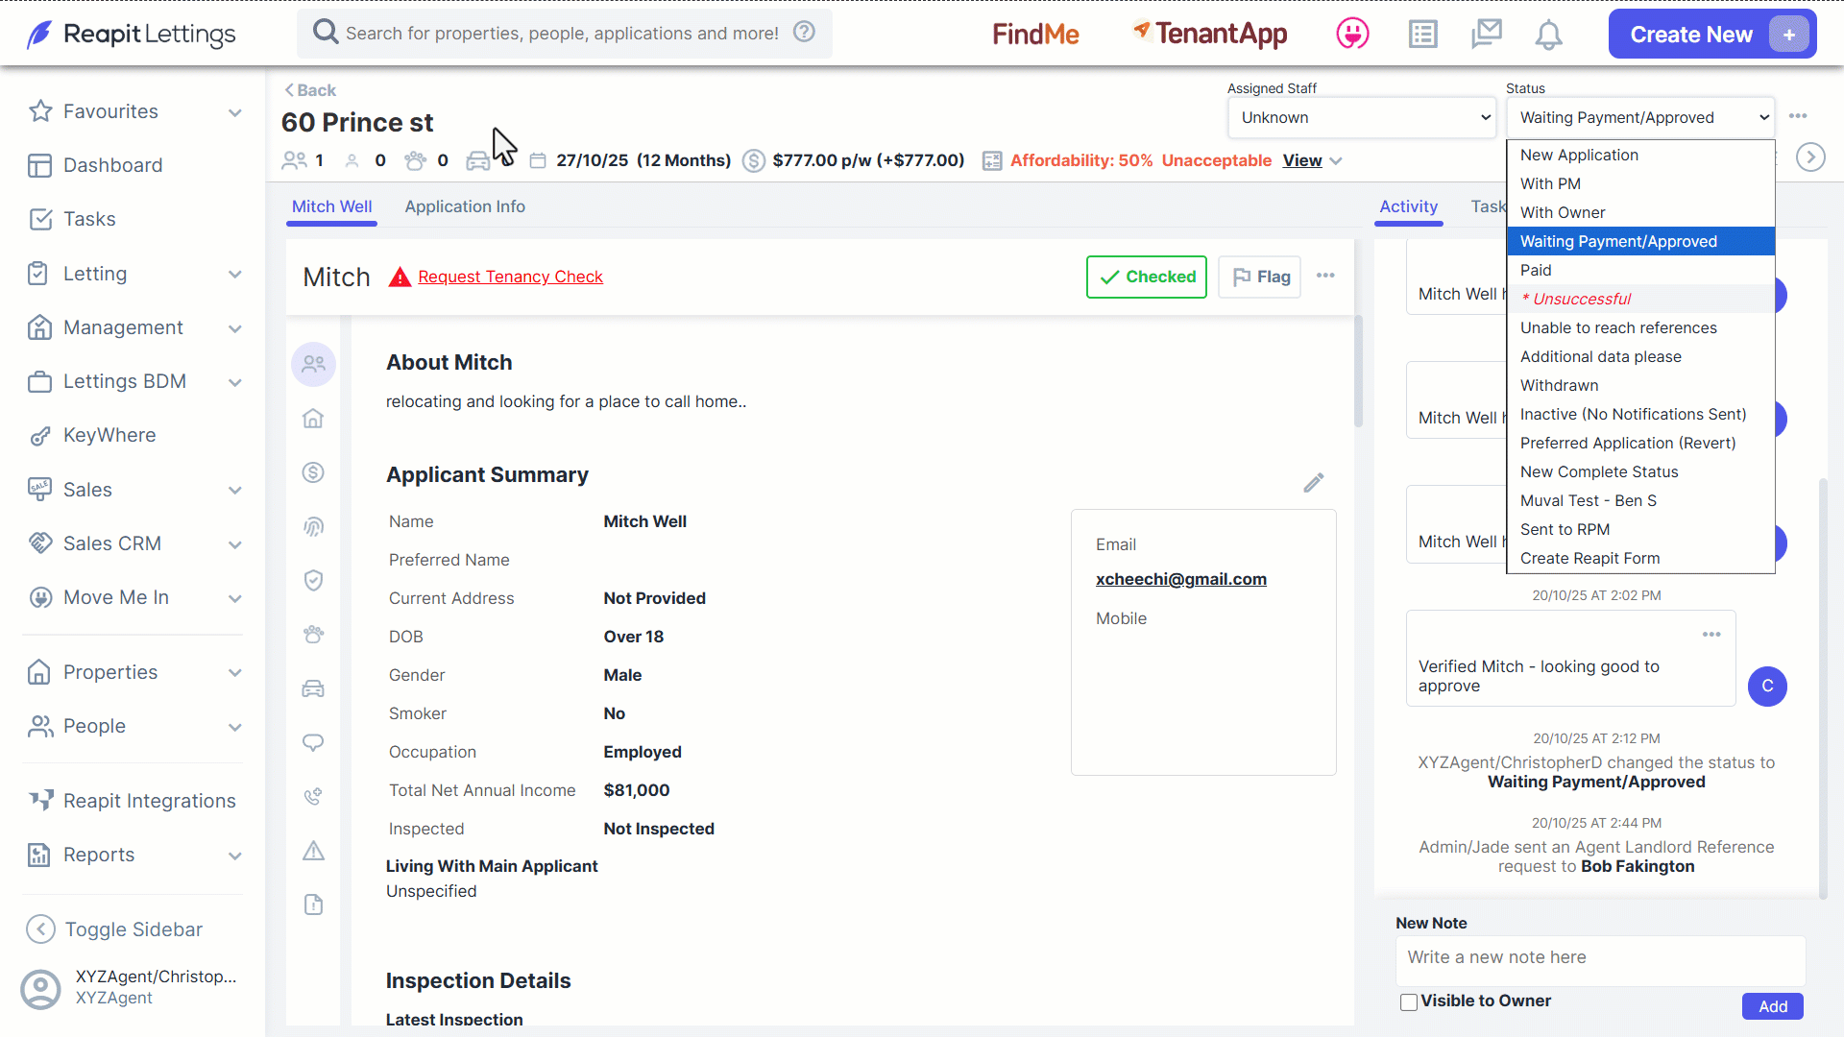The width and height of the screenshot is (1844, 1037).
Task: Open the list document icon in header
Action: pyautogui.click(x=1422, y=35)
